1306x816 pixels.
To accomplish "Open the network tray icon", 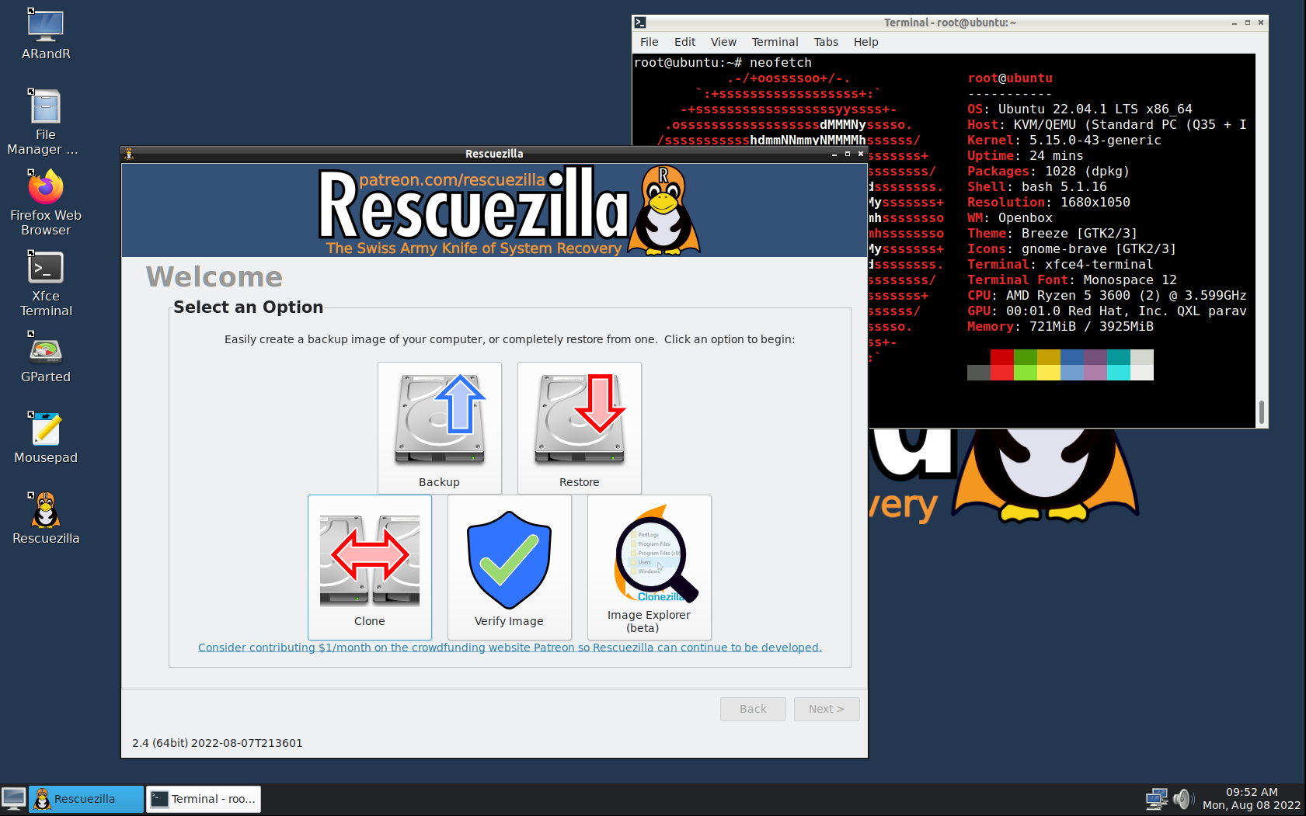I will coord(1157,799).
